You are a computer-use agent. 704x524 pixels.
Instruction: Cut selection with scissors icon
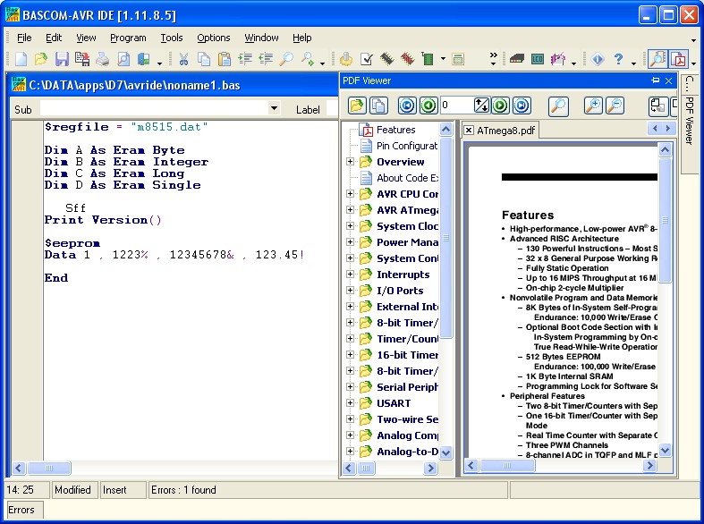[183, 59]
